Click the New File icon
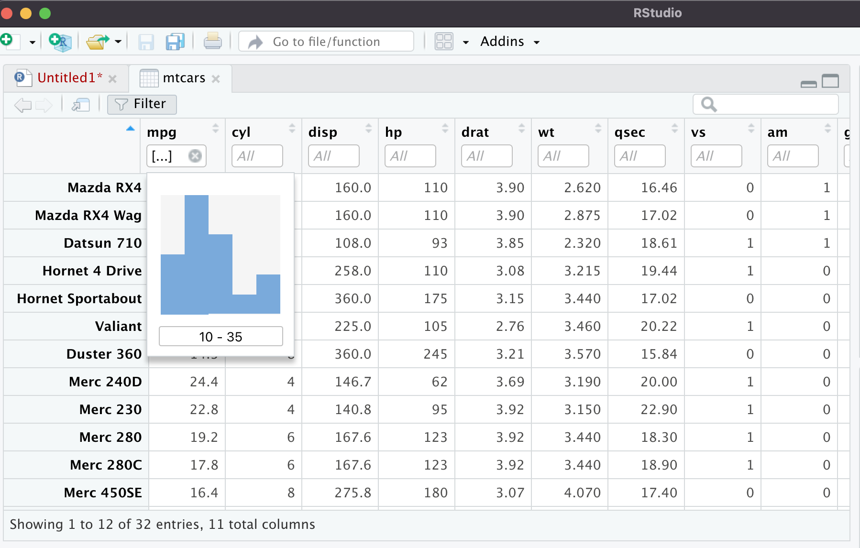The image size is (860, 548). click(10, 41)
